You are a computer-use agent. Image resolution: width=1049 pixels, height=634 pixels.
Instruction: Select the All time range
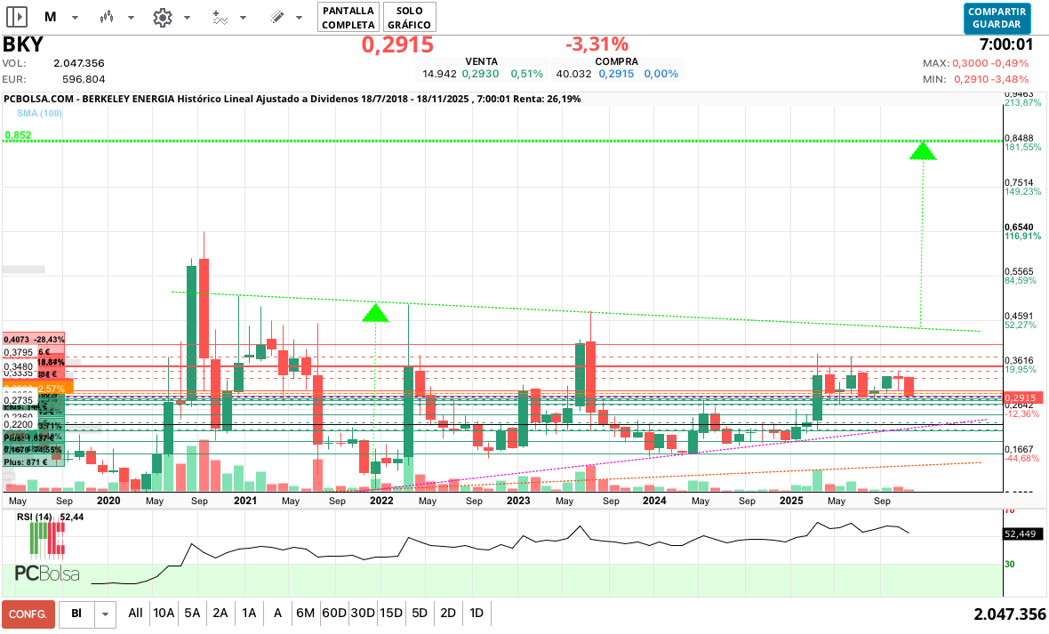click(x=135, y=613)
